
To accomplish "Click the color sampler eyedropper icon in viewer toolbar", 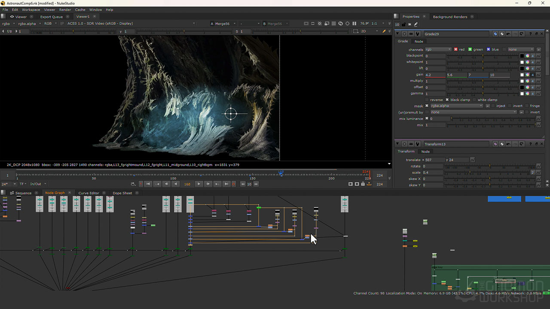I will (384, 31).
